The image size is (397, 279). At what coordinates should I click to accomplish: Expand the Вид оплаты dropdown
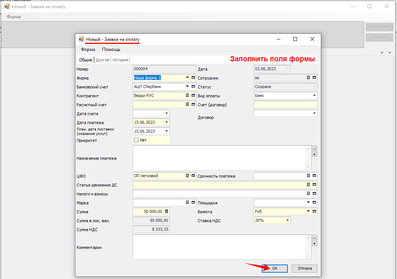point(314,95)
